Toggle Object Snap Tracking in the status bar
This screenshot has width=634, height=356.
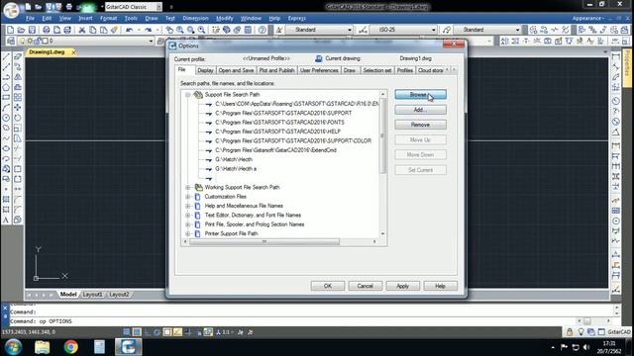click(177, 332)
